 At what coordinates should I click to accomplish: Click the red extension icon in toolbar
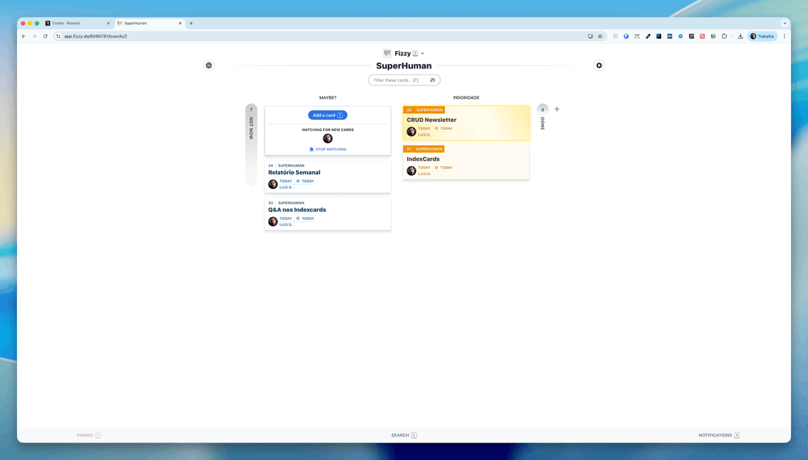[702, 36]
